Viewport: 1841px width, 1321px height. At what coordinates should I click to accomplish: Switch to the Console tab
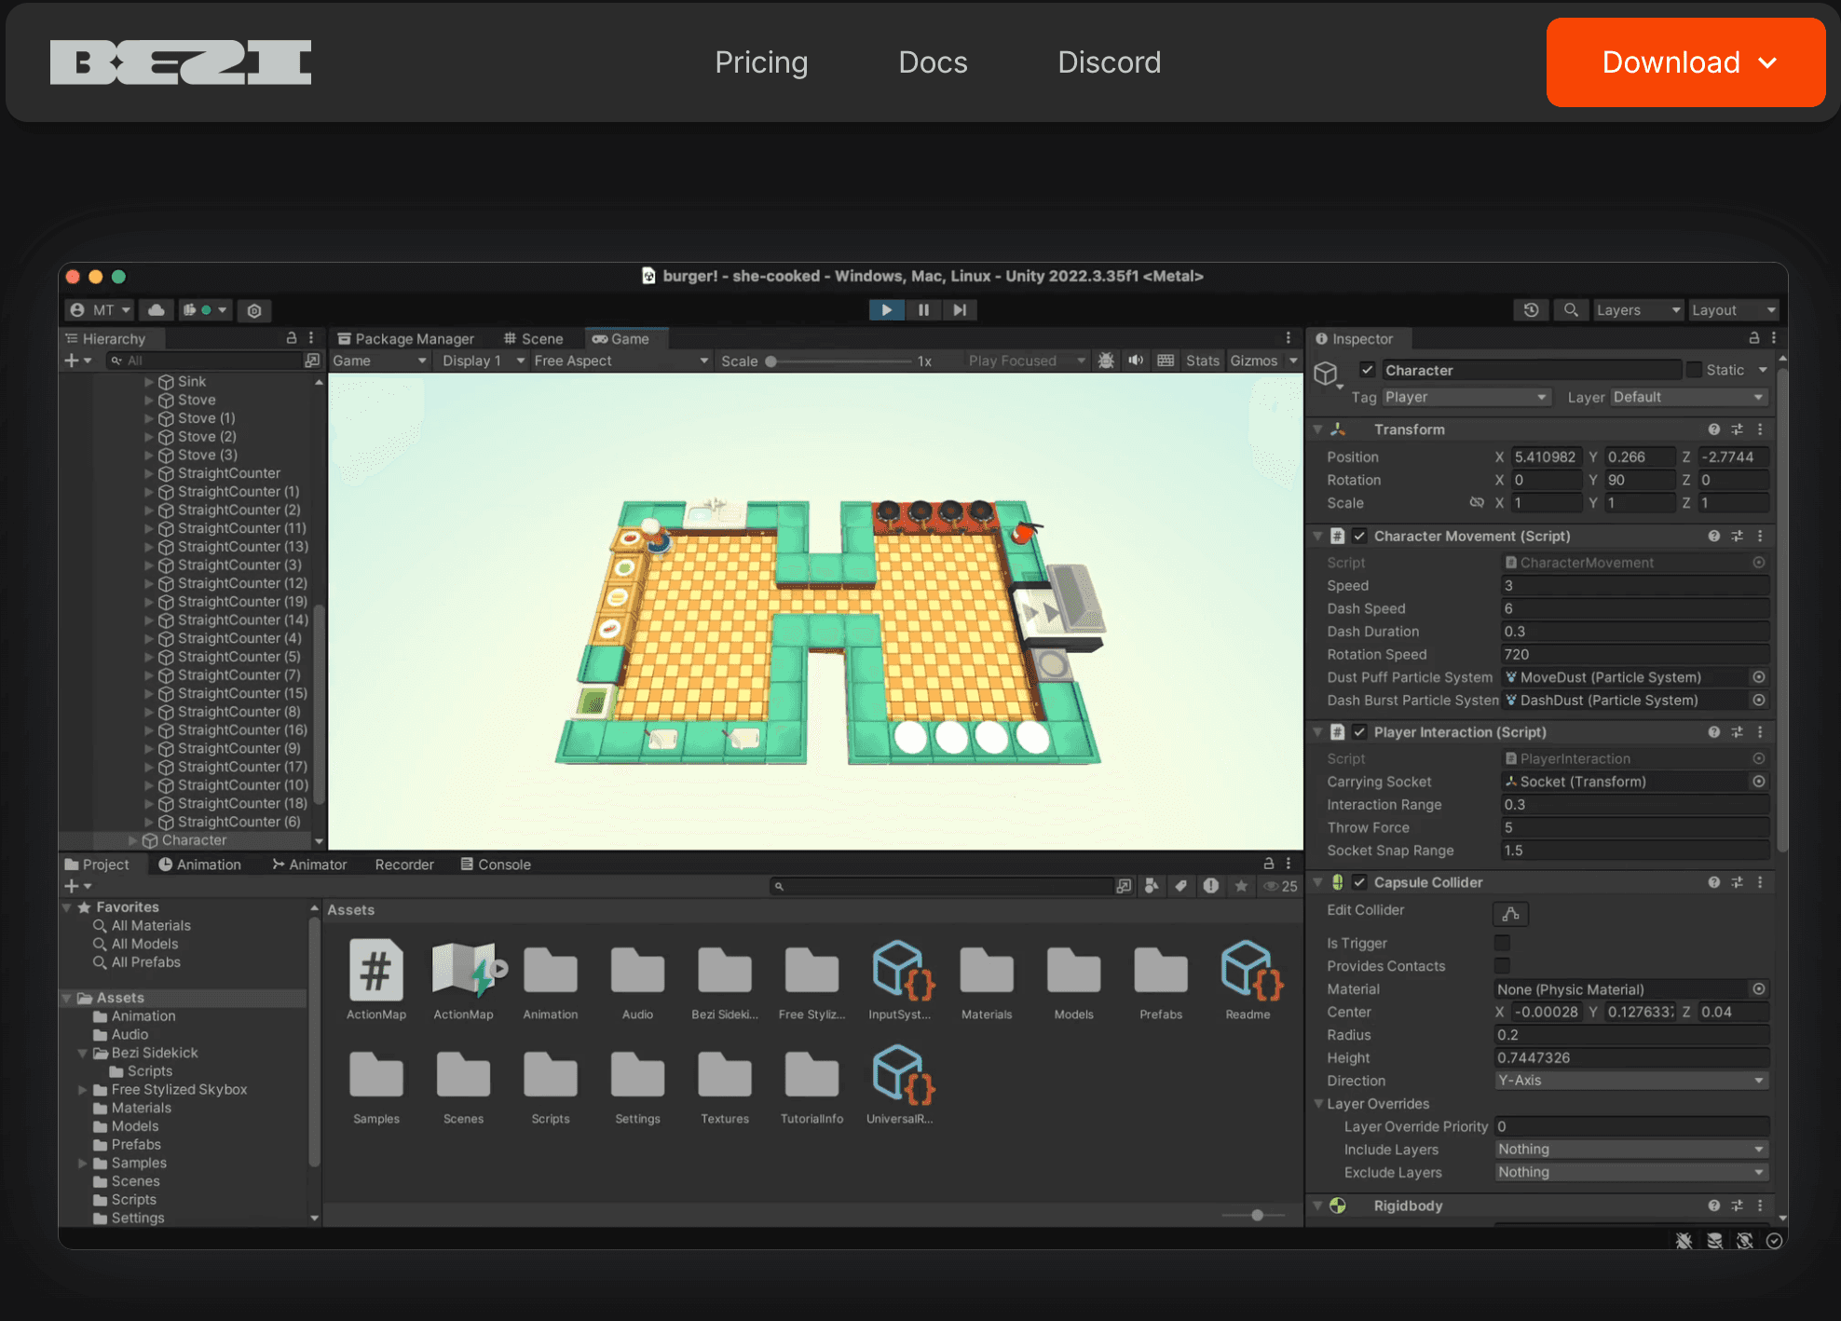[496, 865]
